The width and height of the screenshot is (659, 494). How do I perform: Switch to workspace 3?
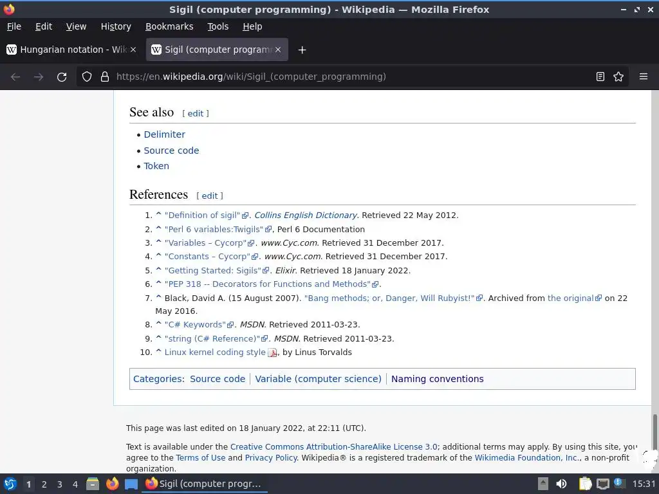coord(60,484)
